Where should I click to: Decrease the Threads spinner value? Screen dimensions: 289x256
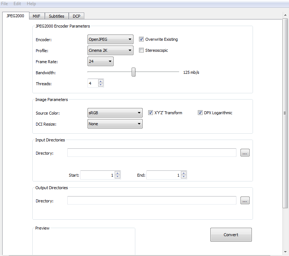point(101,86)
